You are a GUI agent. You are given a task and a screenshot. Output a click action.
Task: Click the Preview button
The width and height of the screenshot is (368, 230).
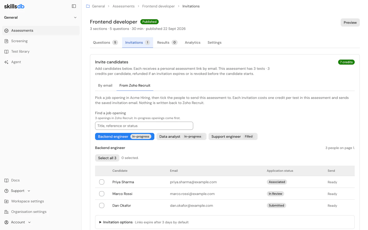pos(350,22)
